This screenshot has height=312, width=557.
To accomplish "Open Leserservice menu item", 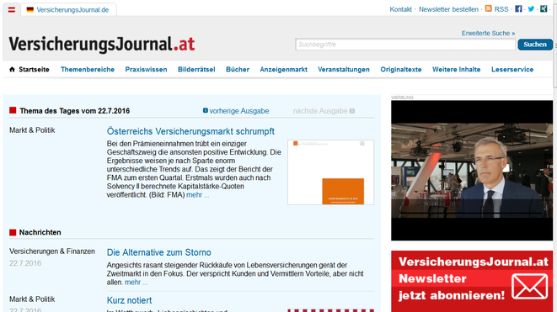I will click(x=512, y=70).
